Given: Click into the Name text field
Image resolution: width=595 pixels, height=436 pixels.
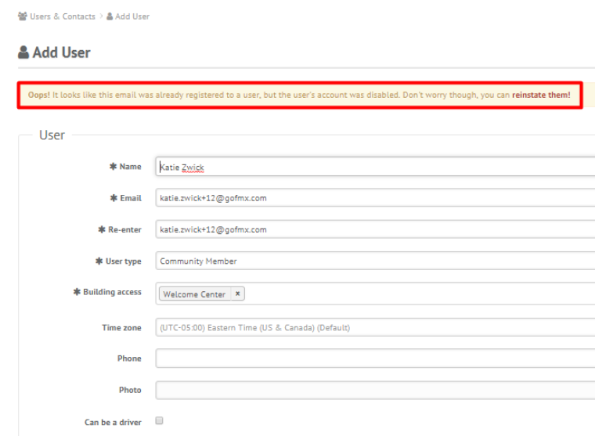Looking at the screenshot, I should pos(375,167).
